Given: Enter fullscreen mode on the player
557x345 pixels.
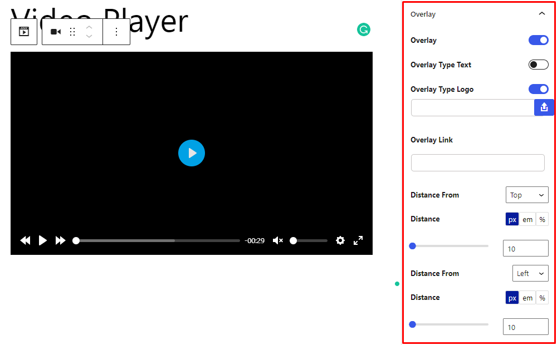Looking at the screenshot, I should (358, 240).
